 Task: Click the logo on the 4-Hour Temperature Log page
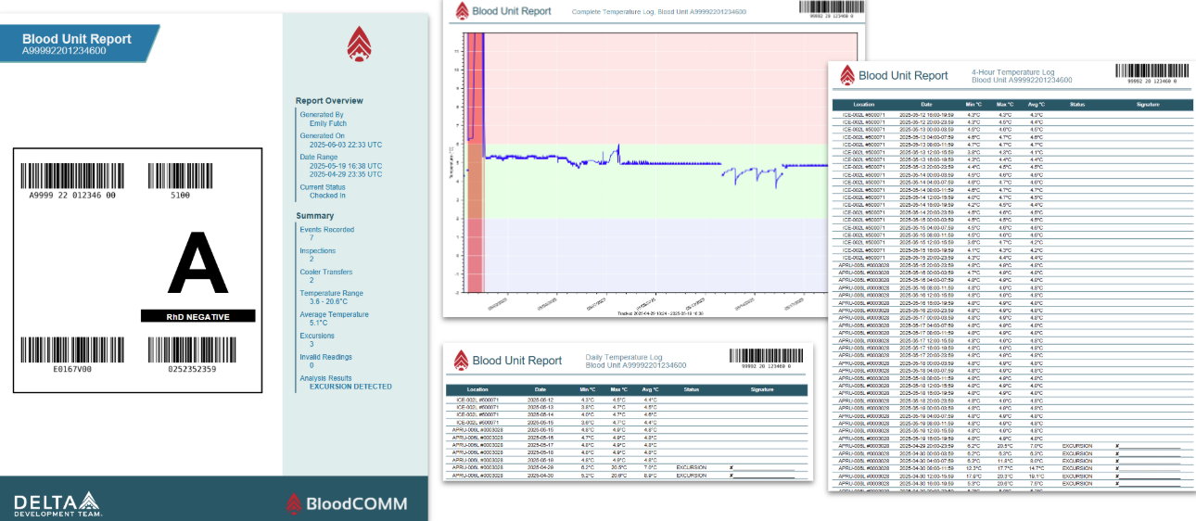(x=846, y=75)
